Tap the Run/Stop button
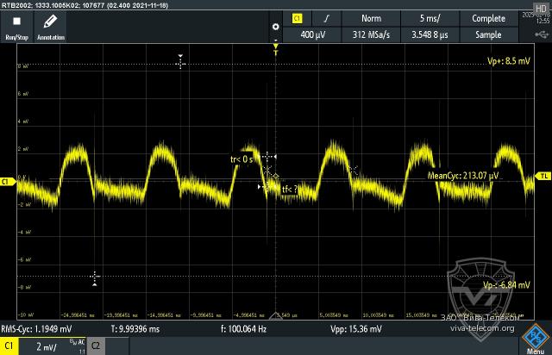Screen dimensions: 552x355 (x=16, y=28)
